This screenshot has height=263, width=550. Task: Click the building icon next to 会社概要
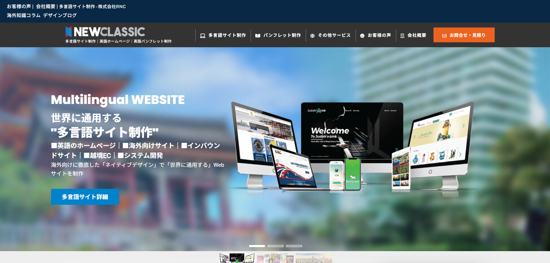[x=402, y=36]
